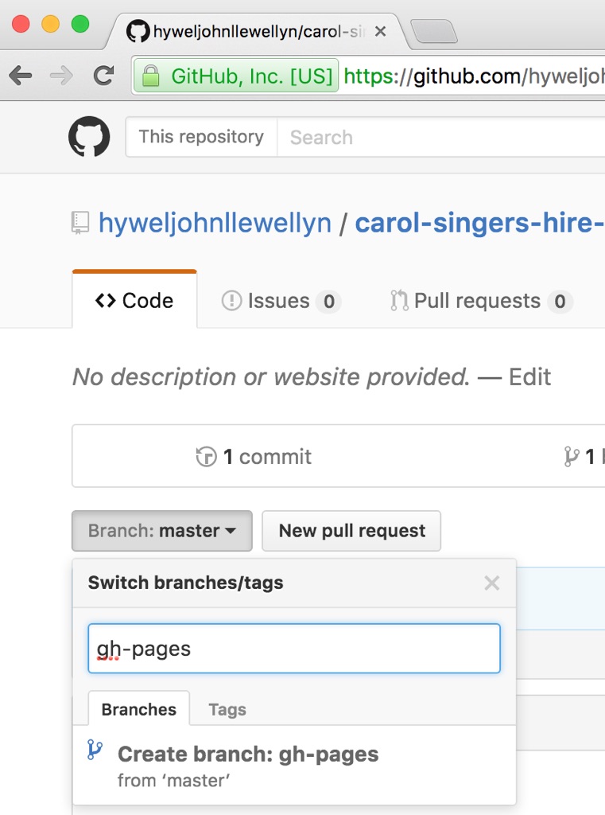Close the GitHub browser tab
Viewport: 605px width, 815px height.
point(380,32)
